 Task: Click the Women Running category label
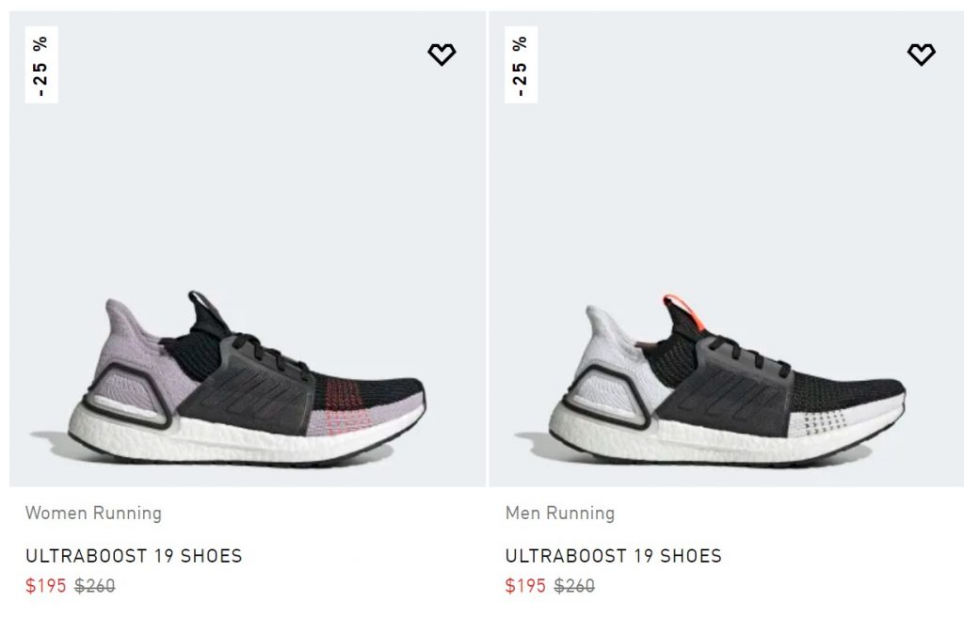[93, 514]
